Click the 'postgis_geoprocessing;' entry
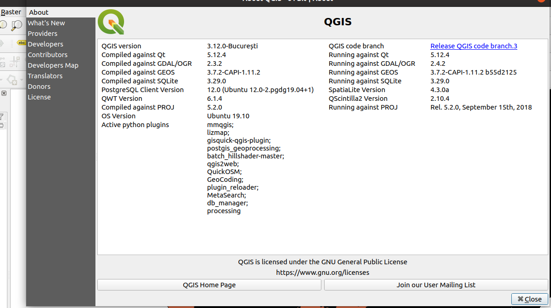This screenshot has width=551, height=308. click(x=244, y=148)
